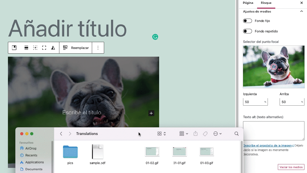Open the block alignment tool
The image size is (307, 173).
click(26, 48)
